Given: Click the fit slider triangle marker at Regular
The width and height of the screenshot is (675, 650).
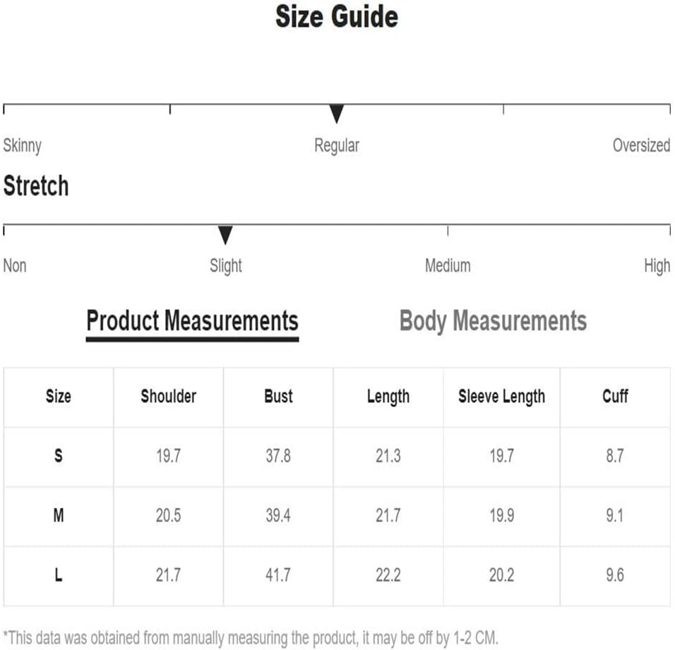Looking at the screenshot, I should 336,114.
